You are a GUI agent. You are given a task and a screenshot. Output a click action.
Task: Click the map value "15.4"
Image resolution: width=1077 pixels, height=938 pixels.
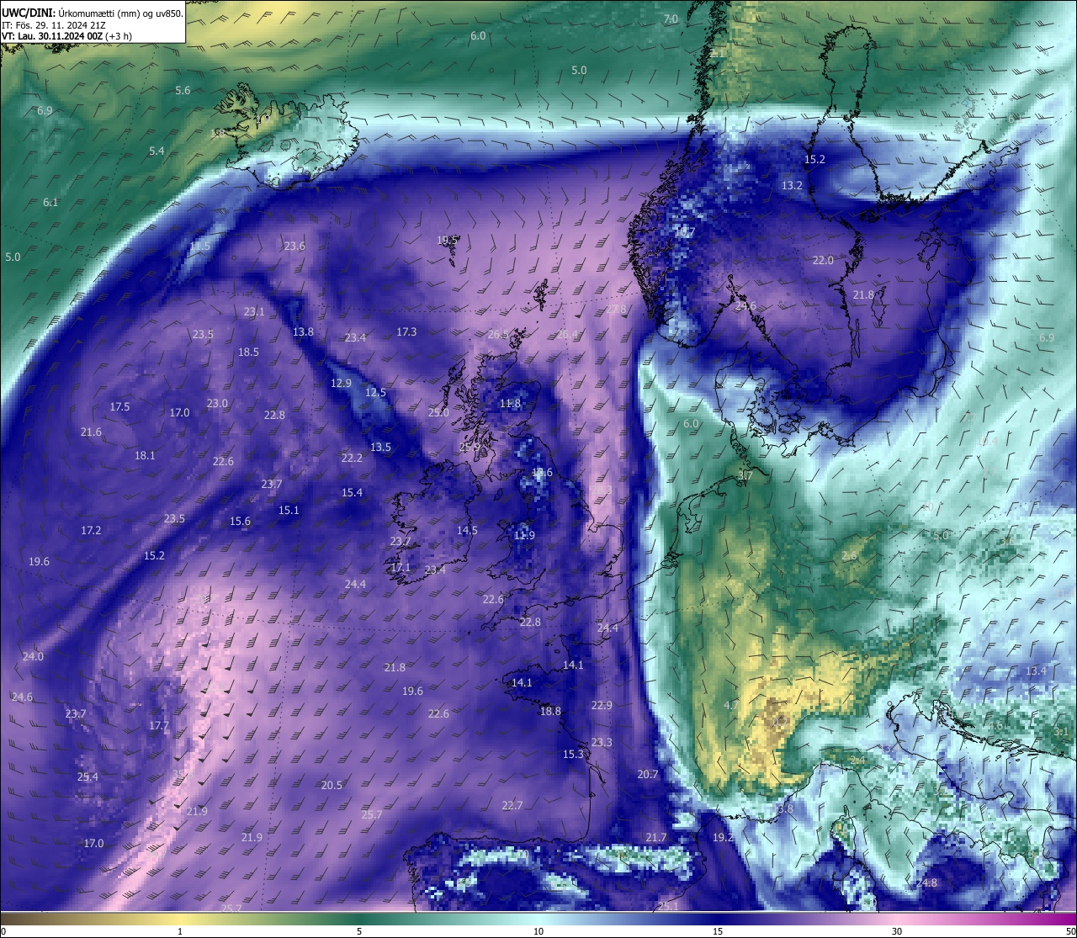click(x=352, y=492)
